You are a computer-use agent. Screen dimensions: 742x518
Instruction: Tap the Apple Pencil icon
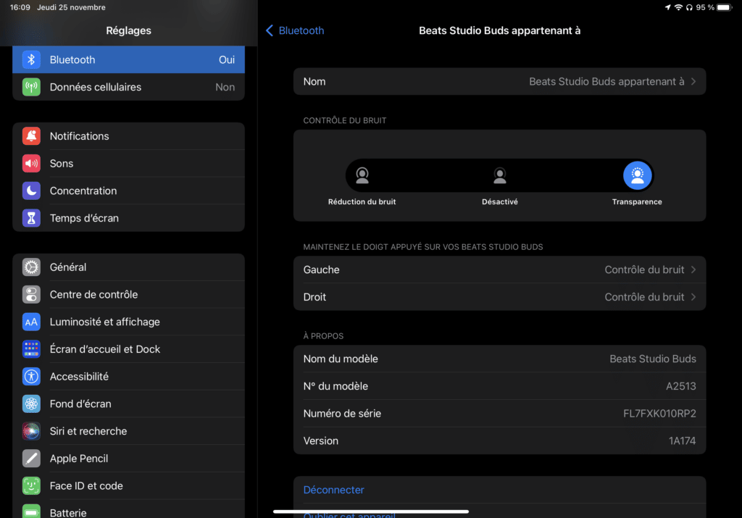(31, 459)
